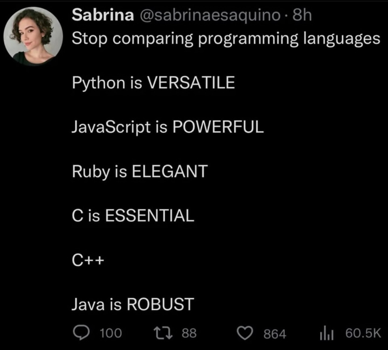This screenshot has height=350, width=388.
Task: Click the retweet count 88
Action: 189,333
